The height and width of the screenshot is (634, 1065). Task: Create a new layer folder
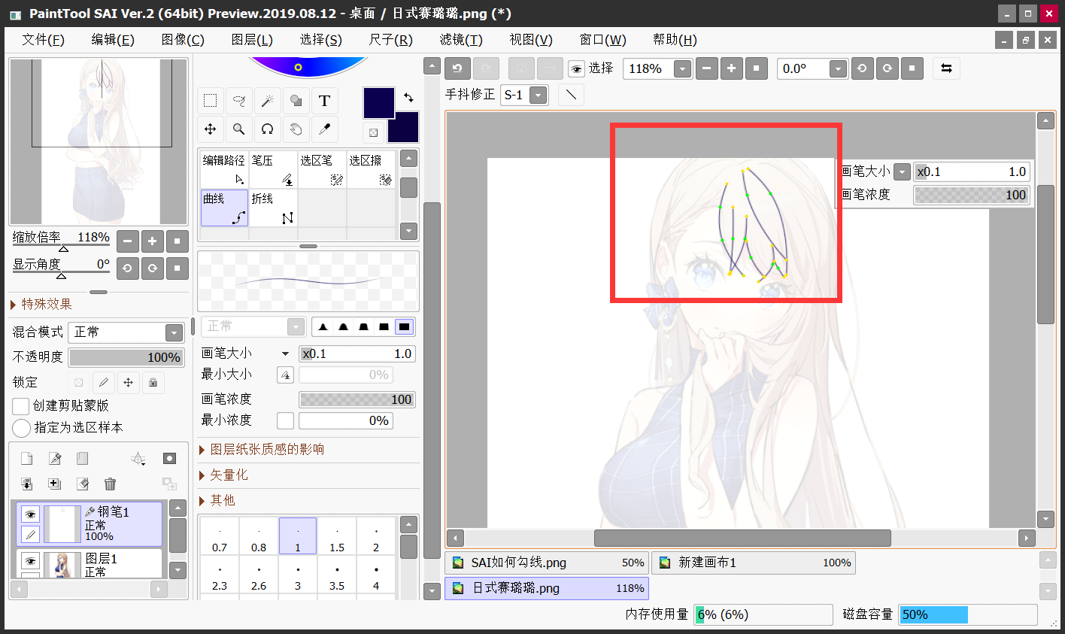(83, 459)
